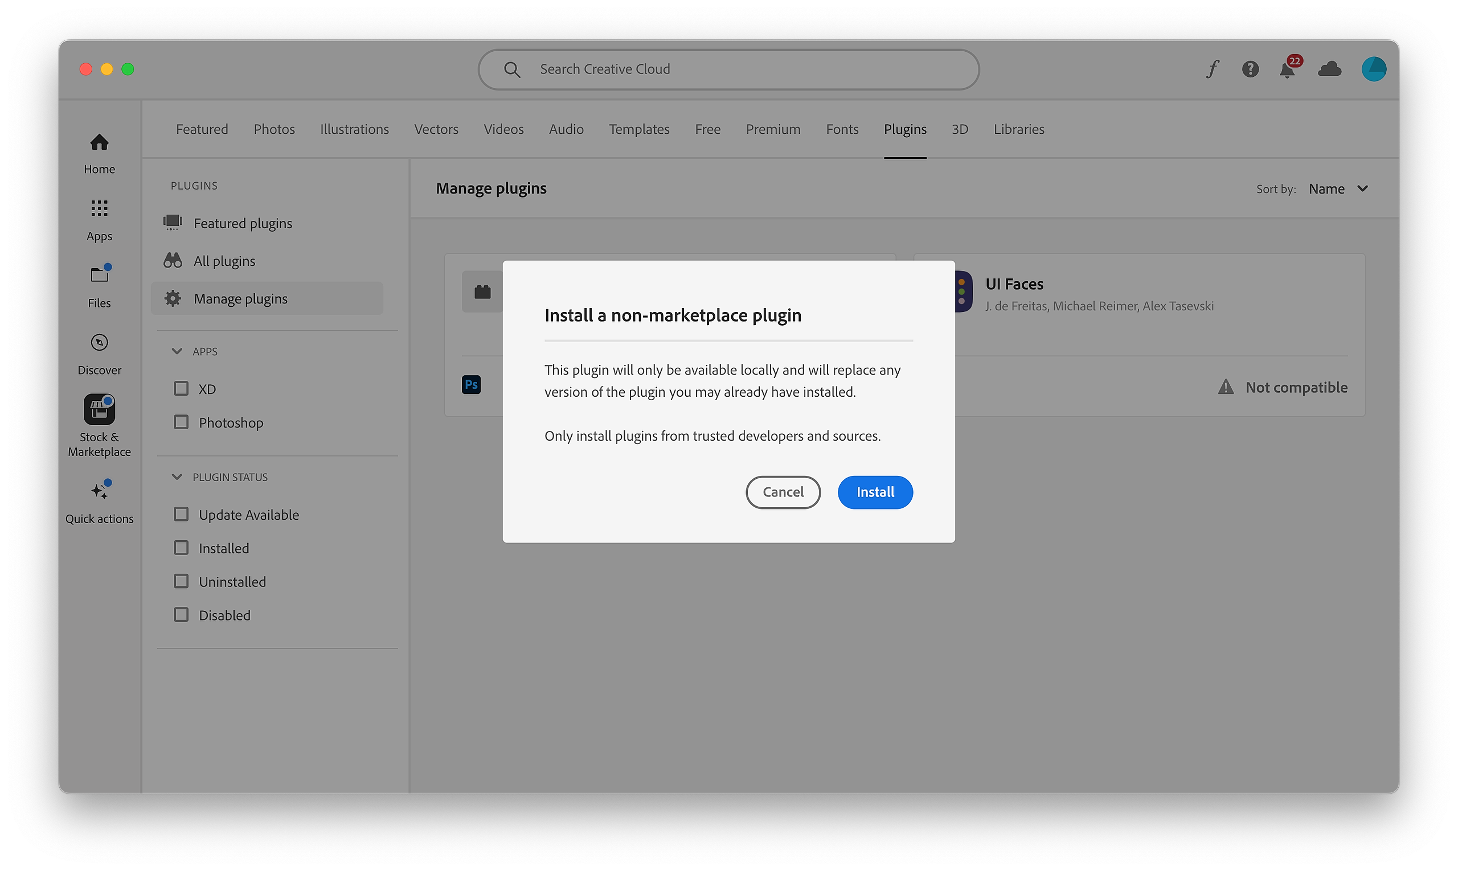Open the Apps grid icon
The image size is (1458, 871).
(x=99, y=220)
